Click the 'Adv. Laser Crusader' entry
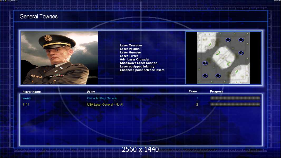This screenshot has width=281, height=158. pos(135,60)
